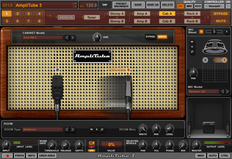
Task: Toggle cabinet MATCH button
Action: (x=162, y=37)
